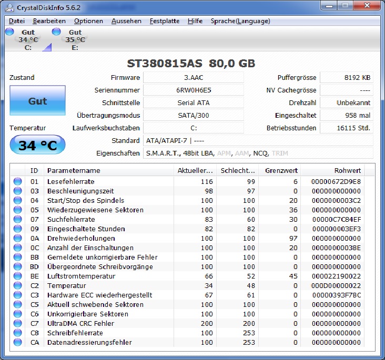Open the Optionen menu
385x360 pixels.
pyautogui.click(x=88, y=21)
